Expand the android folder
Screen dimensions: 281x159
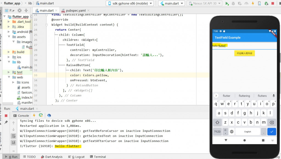9,32
